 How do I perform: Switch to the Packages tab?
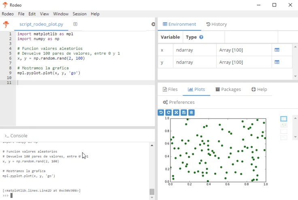(x=228, y=89)
